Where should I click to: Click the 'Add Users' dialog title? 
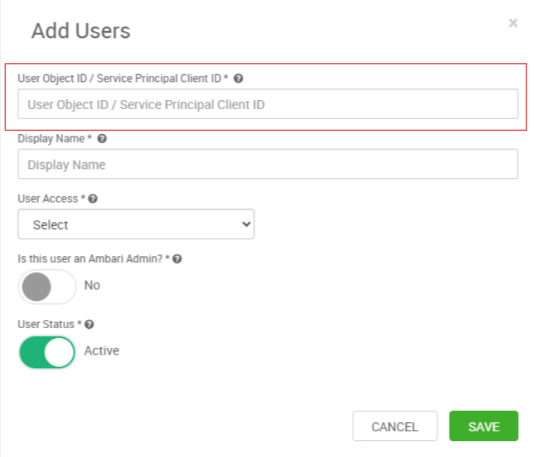[x=80, y=31]
